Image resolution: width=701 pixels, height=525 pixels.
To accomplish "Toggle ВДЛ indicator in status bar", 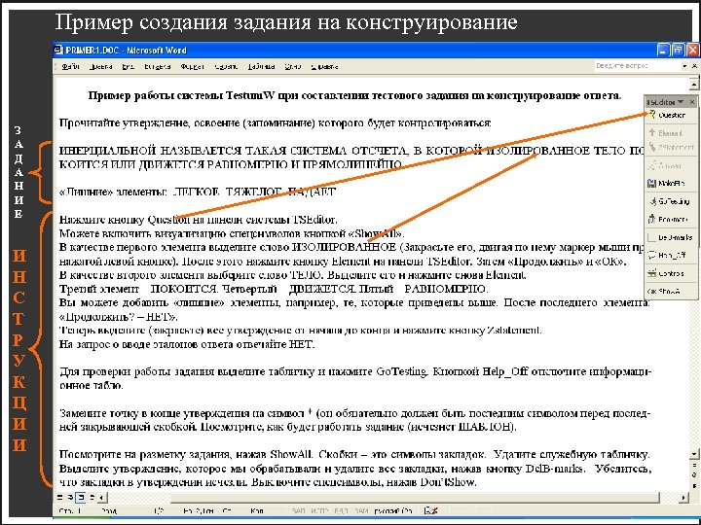I will [x=341, y=510].
